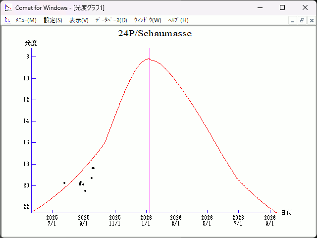Open the データベース(D) database menu
The width and height of the screenshot is (317, 238).
click(111, 20)
